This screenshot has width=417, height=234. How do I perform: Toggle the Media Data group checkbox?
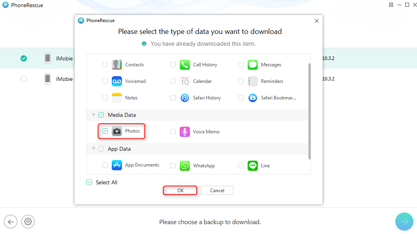[101, 115]
